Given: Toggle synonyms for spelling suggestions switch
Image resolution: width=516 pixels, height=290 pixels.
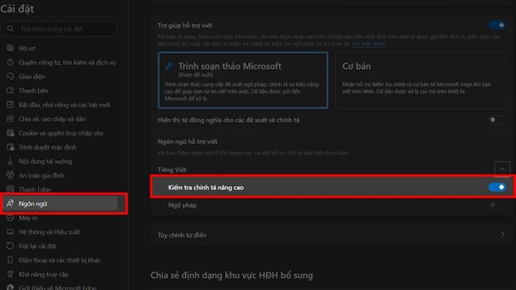Looking at the screenshot, I should [x=497, y=119].
